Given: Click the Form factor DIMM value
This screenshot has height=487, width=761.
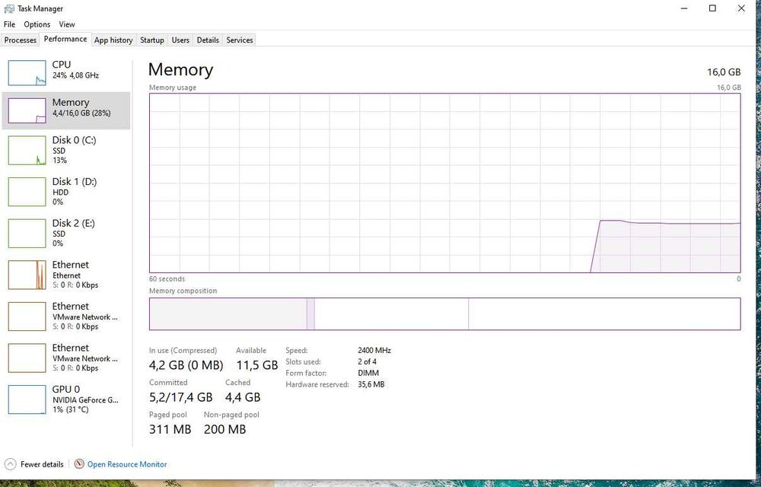Looking at the screenshot, I should point(368,373).
